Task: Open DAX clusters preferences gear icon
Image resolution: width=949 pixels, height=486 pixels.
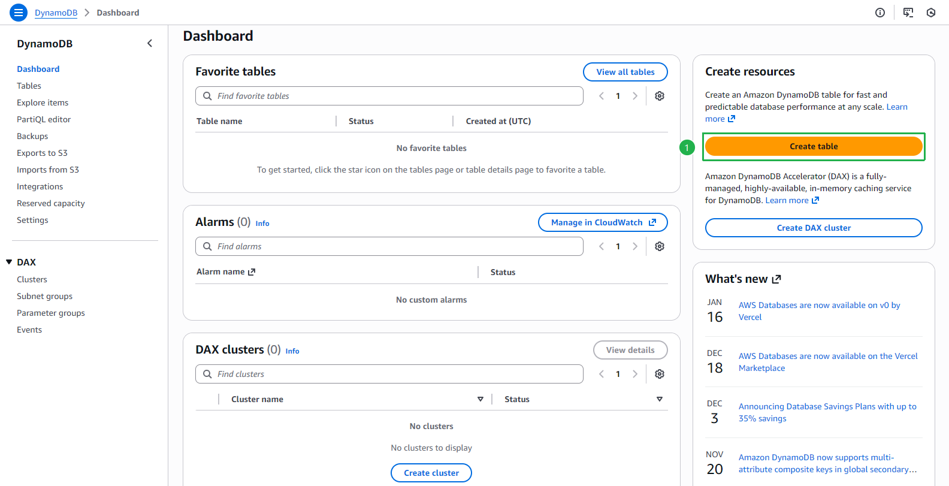Action: click(660, 374)
